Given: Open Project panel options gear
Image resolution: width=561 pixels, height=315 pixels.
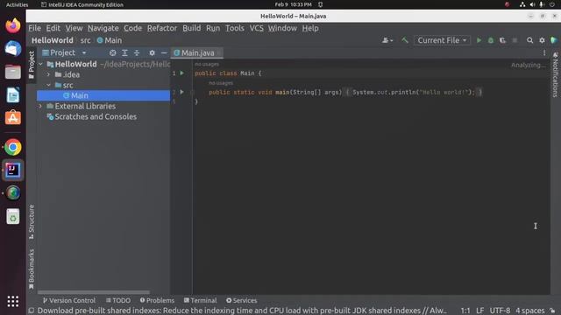Looking at the screenshot, I should (x=152, y=52).
